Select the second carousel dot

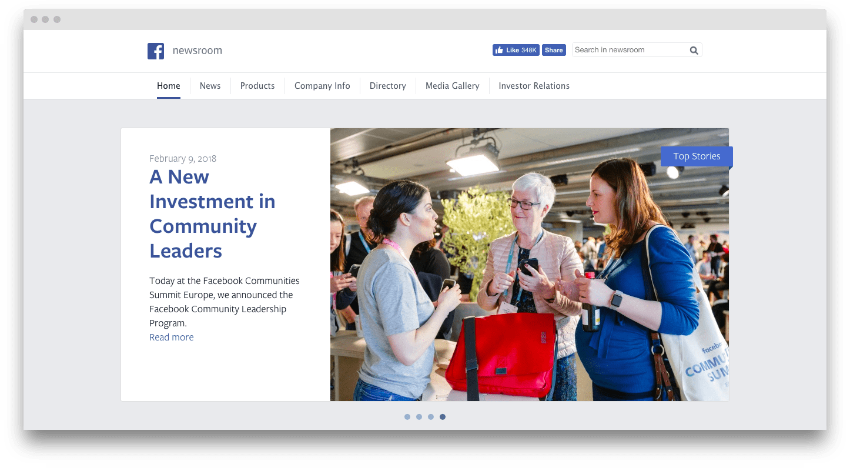419,417
